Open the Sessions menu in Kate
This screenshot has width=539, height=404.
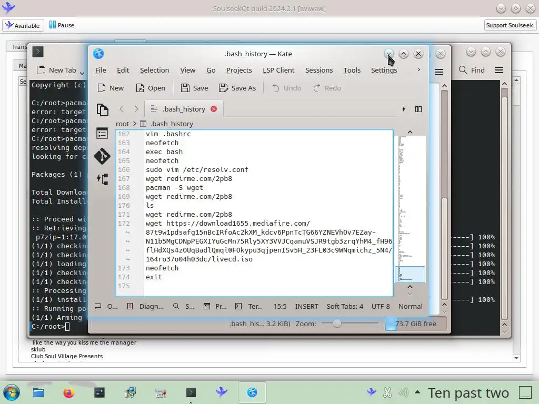319,70
